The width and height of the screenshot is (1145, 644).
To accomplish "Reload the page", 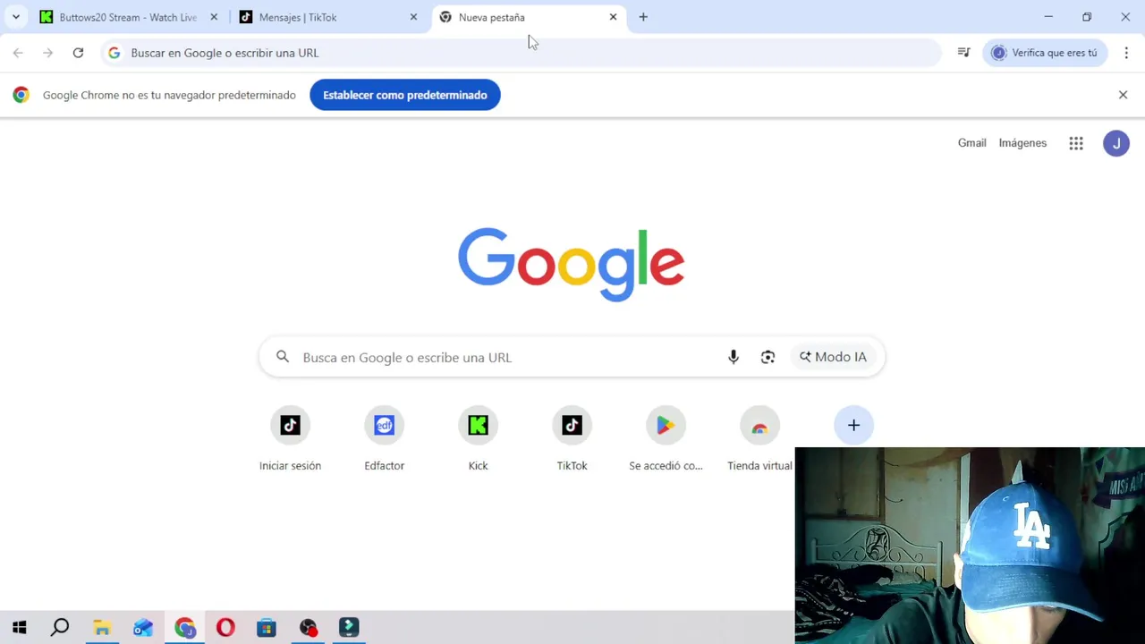I will pyautogui.click(x=78, y=53).
